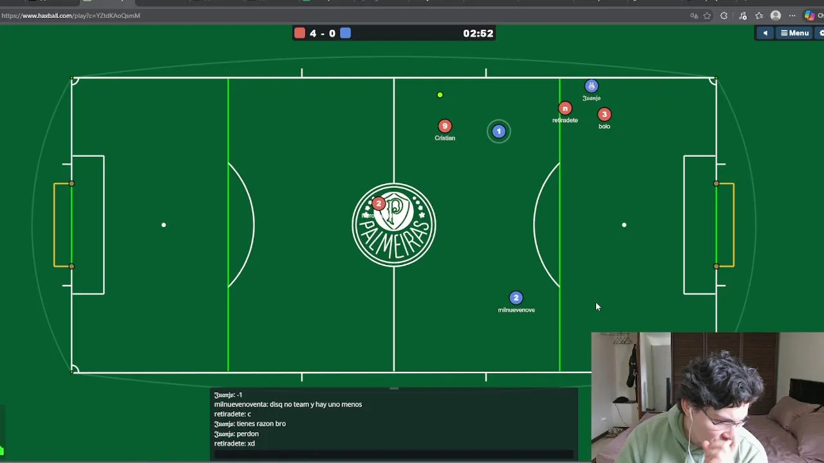Click red player retiradete disc

pos(565,109)
